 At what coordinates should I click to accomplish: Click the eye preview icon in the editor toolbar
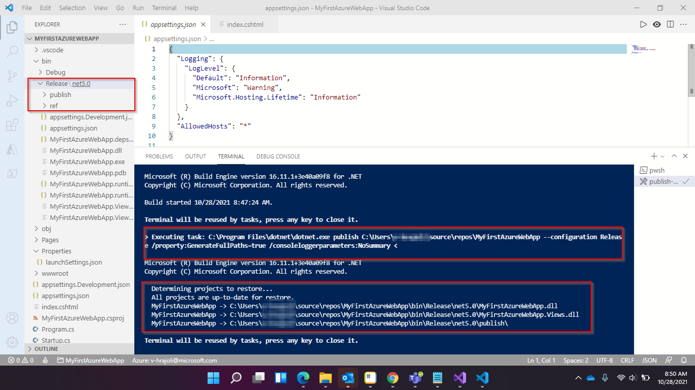coord(657,24)
